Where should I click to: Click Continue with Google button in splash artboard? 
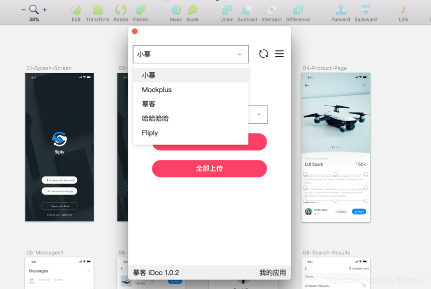[59, 191]
